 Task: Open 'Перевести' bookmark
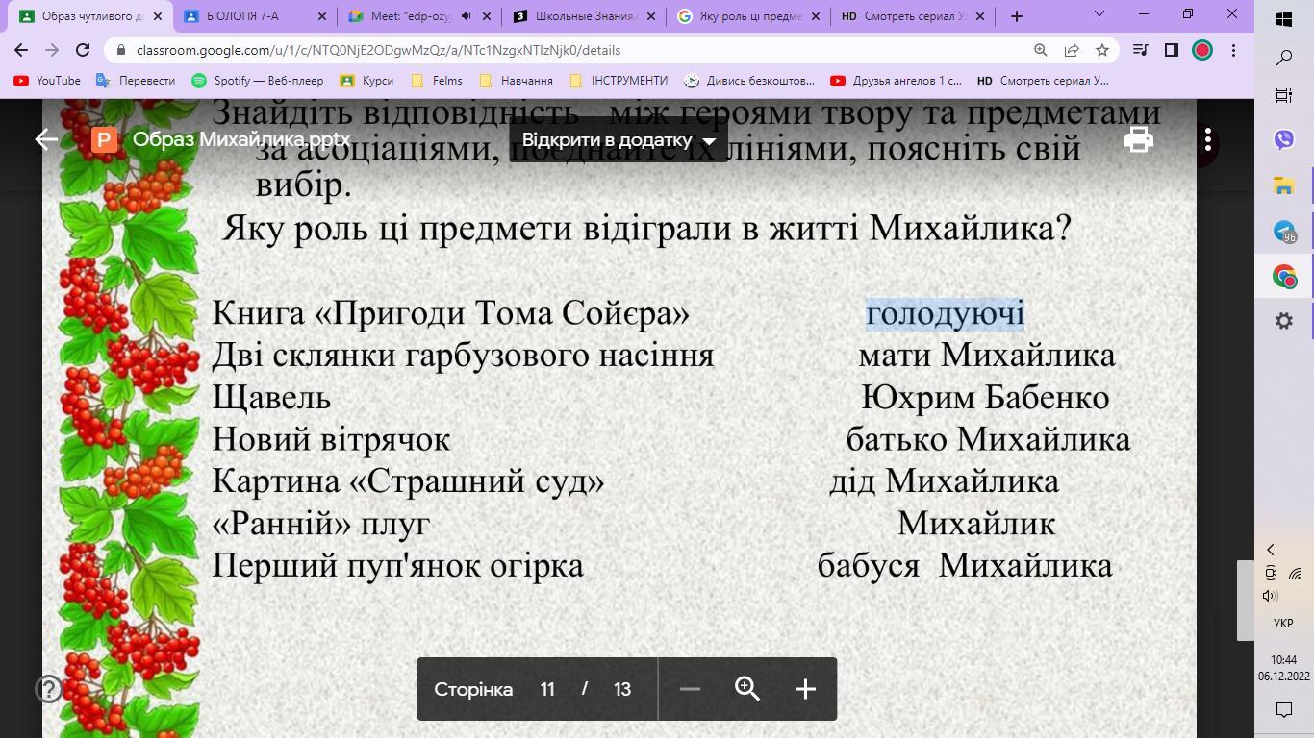point(136,81)
